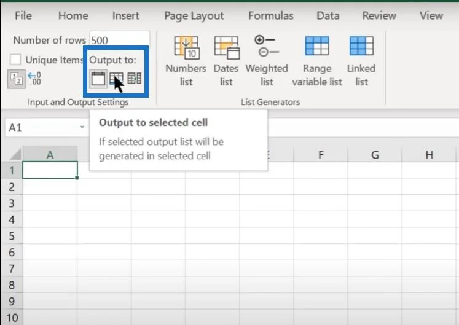
Task: Expand the Name Box dropdown arrow
Action: [82, 127]
